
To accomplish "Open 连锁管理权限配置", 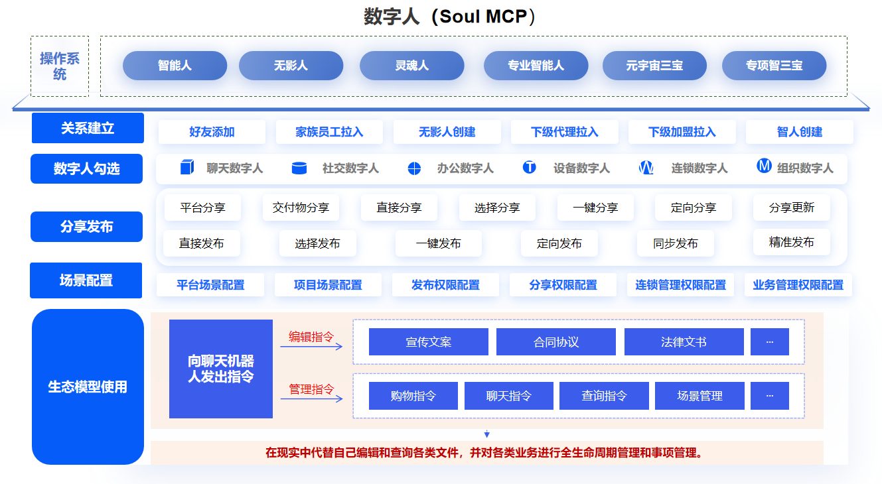I will tap(680, 285).
